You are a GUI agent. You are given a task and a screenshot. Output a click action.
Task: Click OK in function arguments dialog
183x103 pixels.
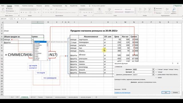[166, 92]
